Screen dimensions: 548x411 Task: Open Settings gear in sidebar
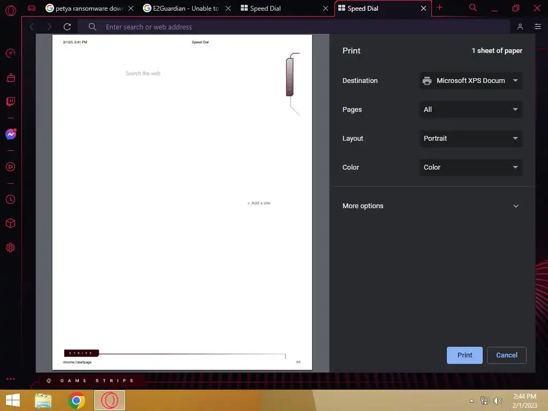click(11, 247)
